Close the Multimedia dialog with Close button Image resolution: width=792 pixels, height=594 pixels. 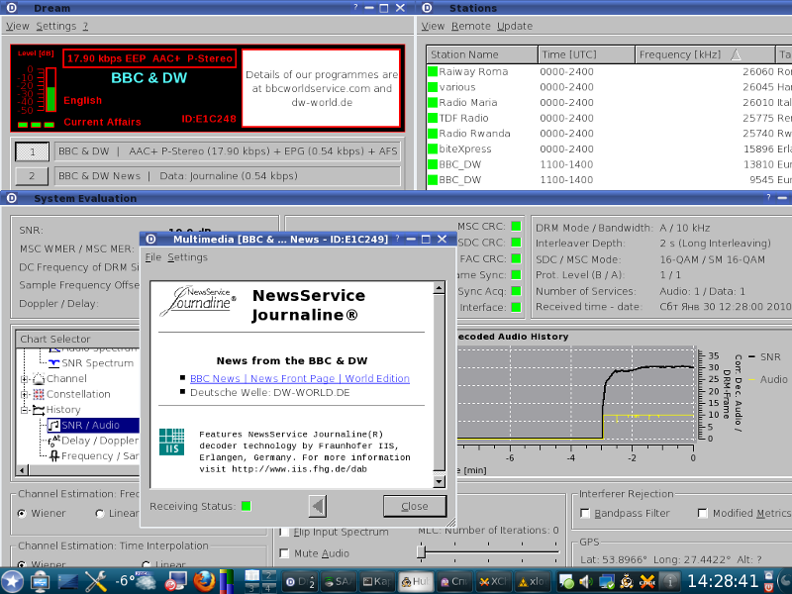[415, 506]
